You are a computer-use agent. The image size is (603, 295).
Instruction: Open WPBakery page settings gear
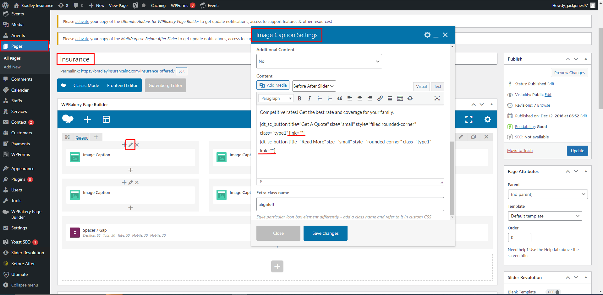click(x=488, y=119)
